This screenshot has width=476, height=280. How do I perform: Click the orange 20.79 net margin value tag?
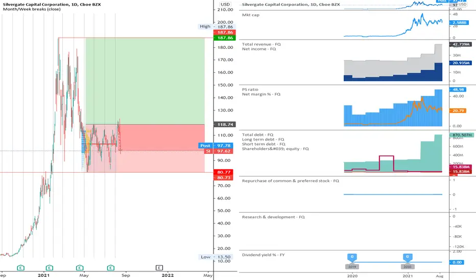point(458,111)
